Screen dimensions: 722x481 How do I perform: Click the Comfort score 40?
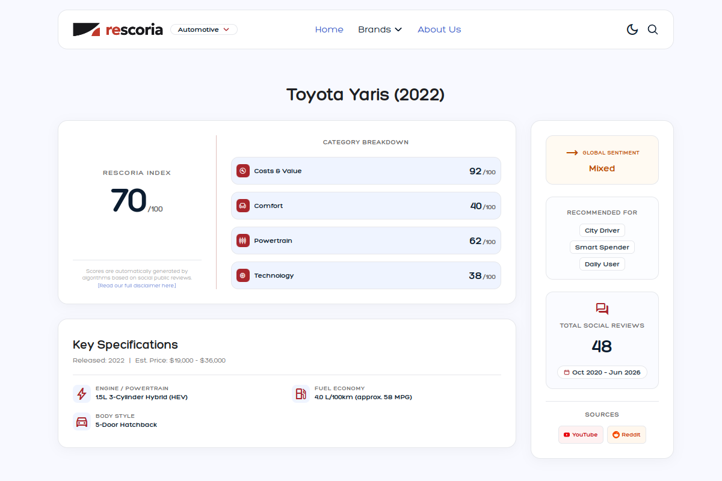[476, 206]
